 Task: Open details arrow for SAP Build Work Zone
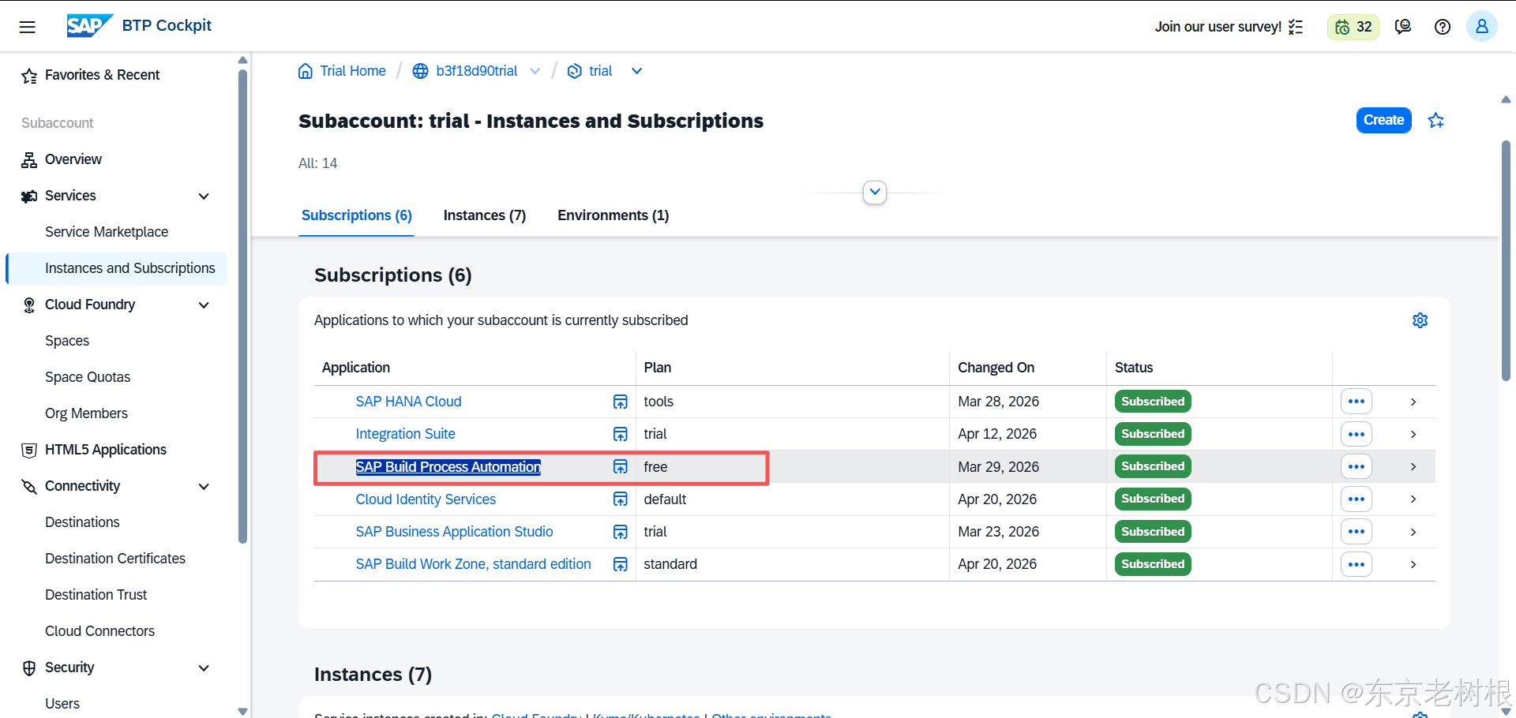click(1413, 564)
